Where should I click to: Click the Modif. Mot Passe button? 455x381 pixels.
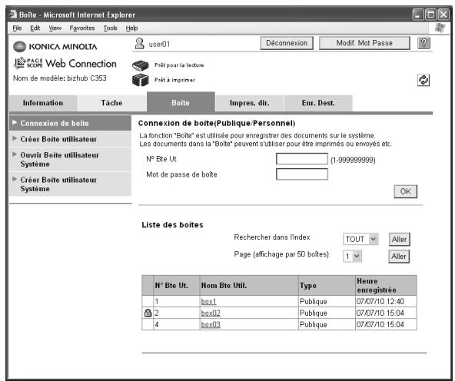pyautogui.click(x=364, y=43)
